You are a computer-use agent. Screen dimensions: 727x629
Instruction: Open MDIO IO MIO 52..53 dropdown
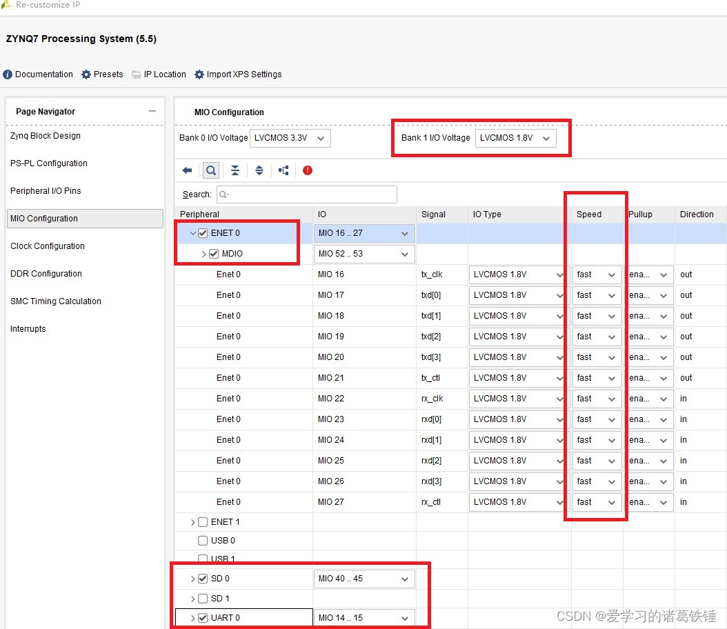[x=364, y=254]
